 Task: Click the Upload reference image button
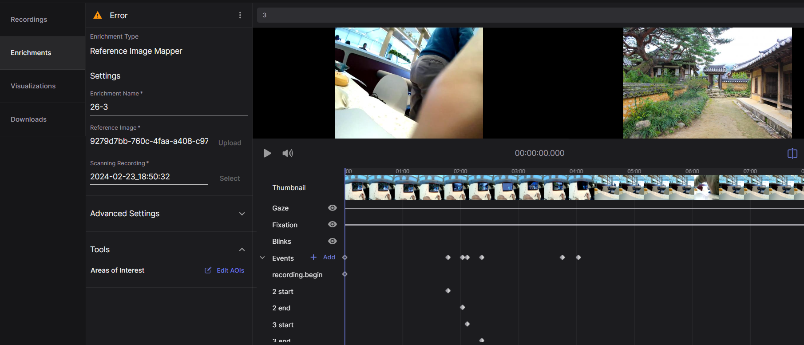(x=230, y=143)
